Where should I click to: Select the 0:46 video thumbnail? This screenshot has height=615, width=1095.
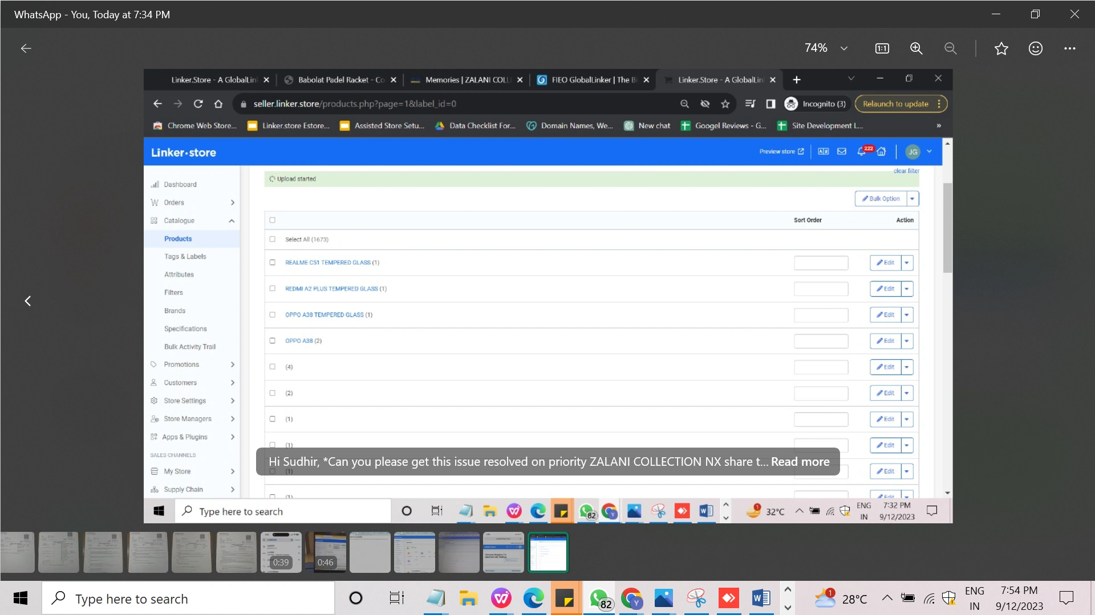coord(326,552)
